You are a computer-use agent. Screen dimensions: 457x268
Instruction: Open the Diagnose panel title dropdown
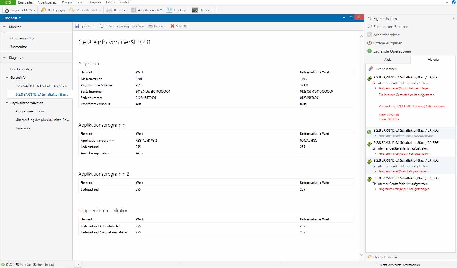point(12,18)
